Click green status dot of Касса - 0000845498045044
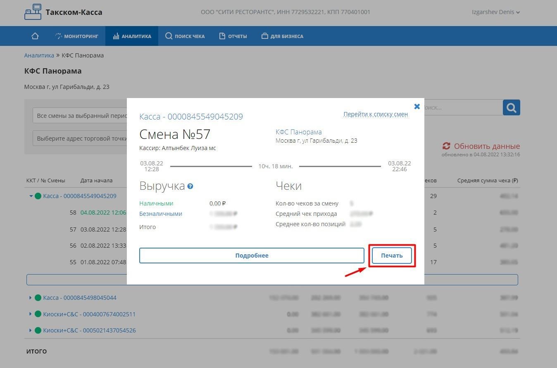557x368 pixels. tap(38, 298)
